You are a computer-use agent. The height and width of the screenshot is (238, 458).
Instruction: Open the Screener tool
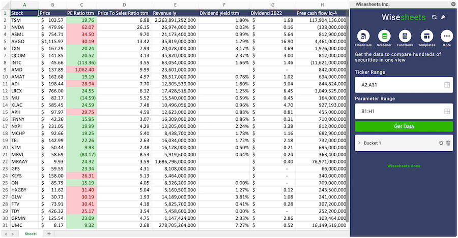(384, 37)
